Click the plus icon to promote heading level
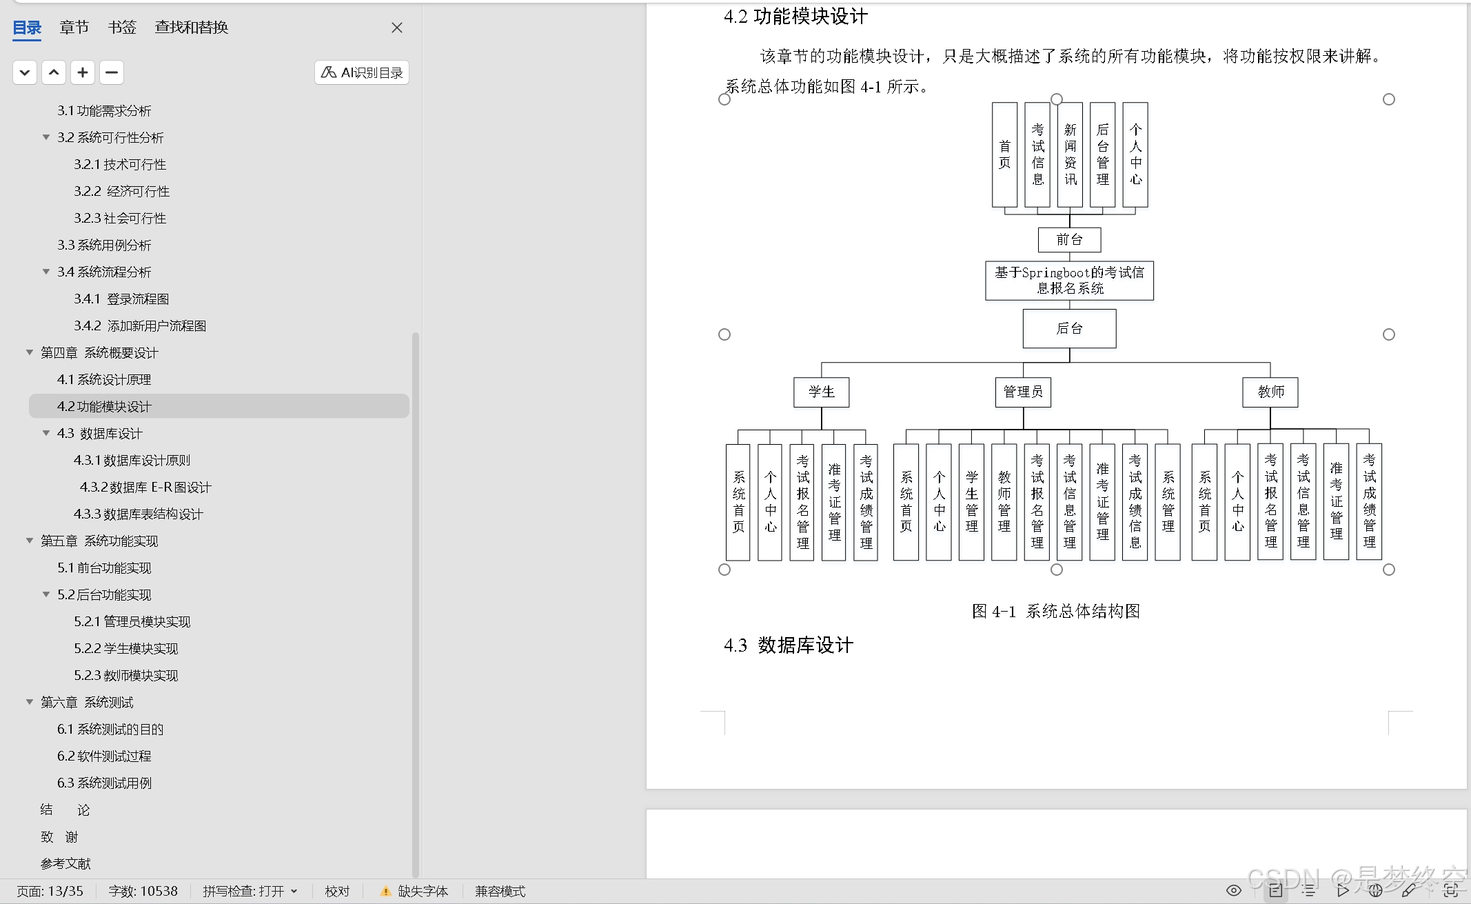Viewport: 1471px width, 904px height. (x=83, y=72)
